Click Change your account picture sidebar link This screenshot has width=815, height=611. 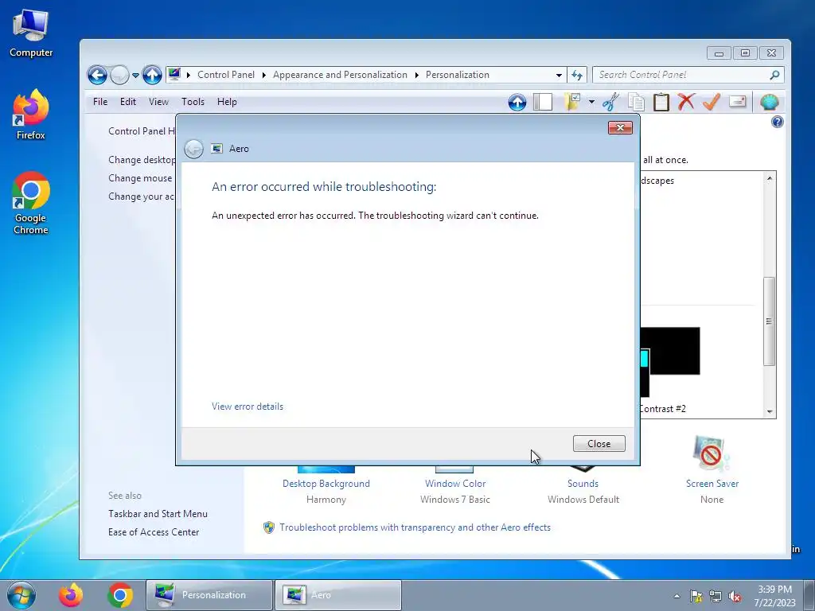click(142, 197)
